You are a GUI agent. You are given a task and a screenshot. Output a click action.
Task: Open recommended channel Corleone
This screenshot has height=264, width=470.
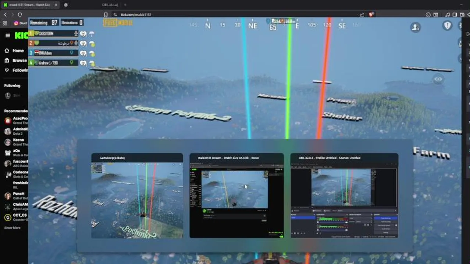pyautogui.click(x=16, y=174)
